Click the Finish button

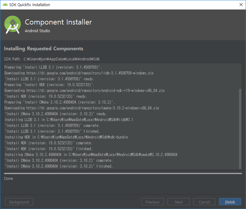230,202
